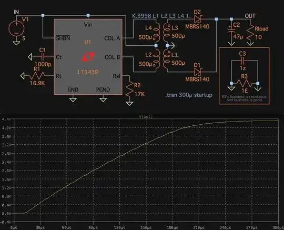The image size is (284, 230).
Task: Click the U1 reference designator
Action: tap(88, 43)
